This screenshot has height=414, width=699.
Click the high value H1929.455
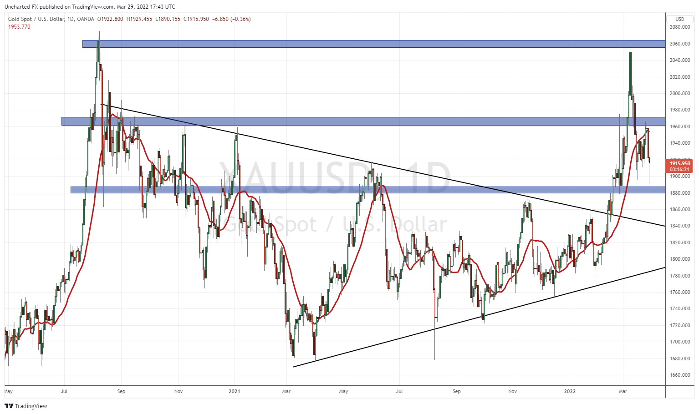139,19
